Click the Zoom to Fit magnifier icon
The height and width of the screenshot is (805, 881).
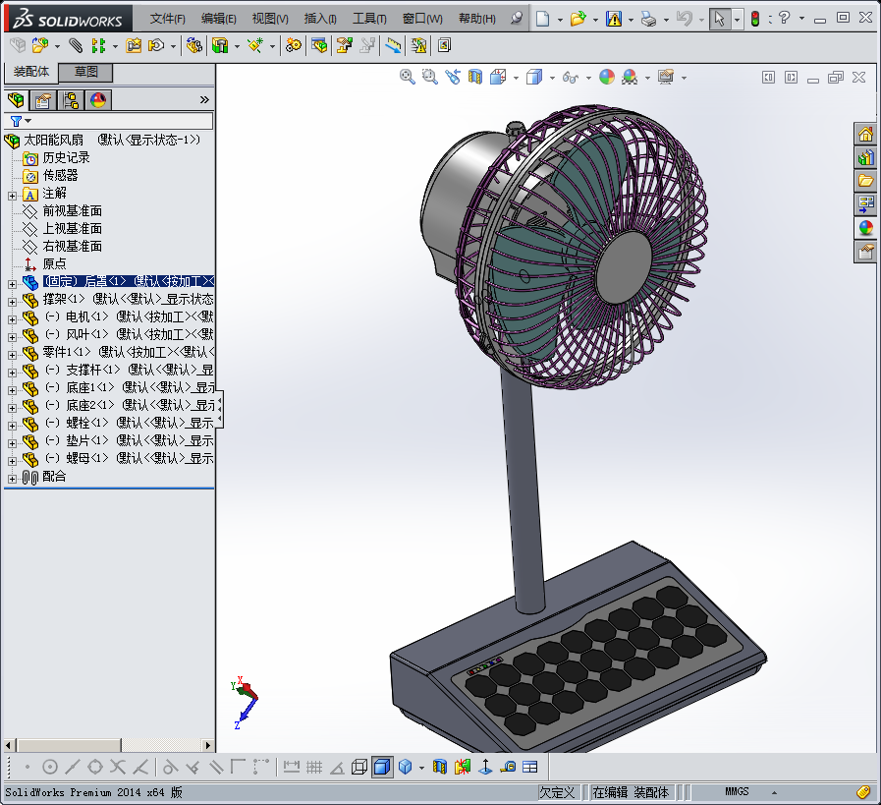tap(408, 77)
